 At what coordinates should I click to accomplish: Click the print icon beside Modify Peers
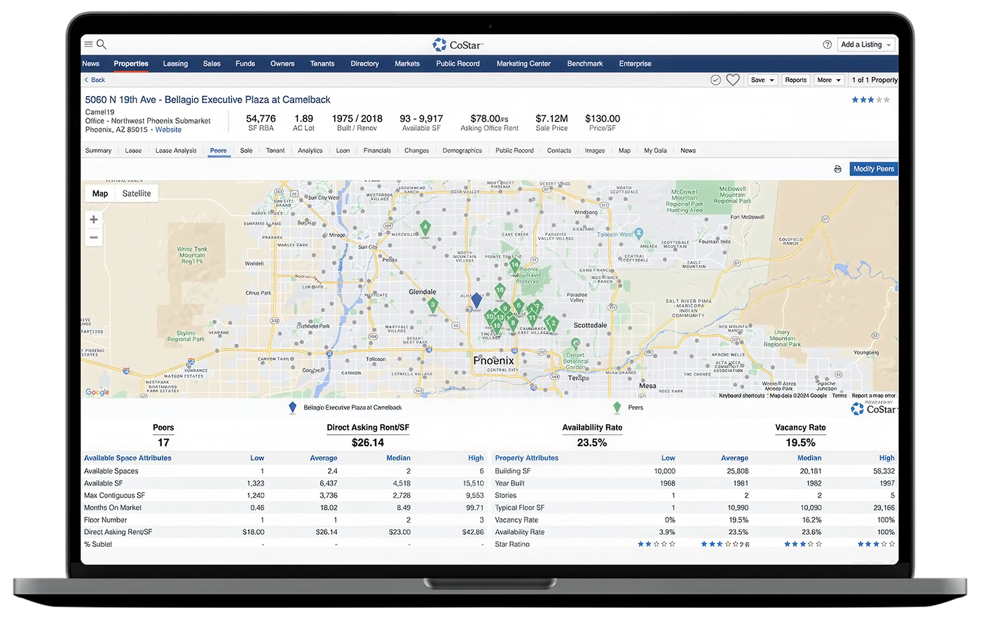coord(837,169)
